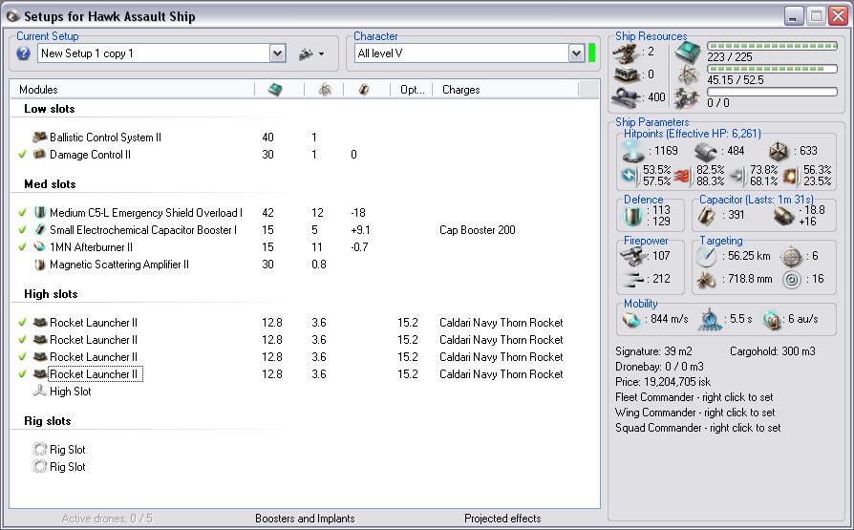
Task: Select the Medium C5-L Emergency Shield Overload icon
Action: point(40,212)
